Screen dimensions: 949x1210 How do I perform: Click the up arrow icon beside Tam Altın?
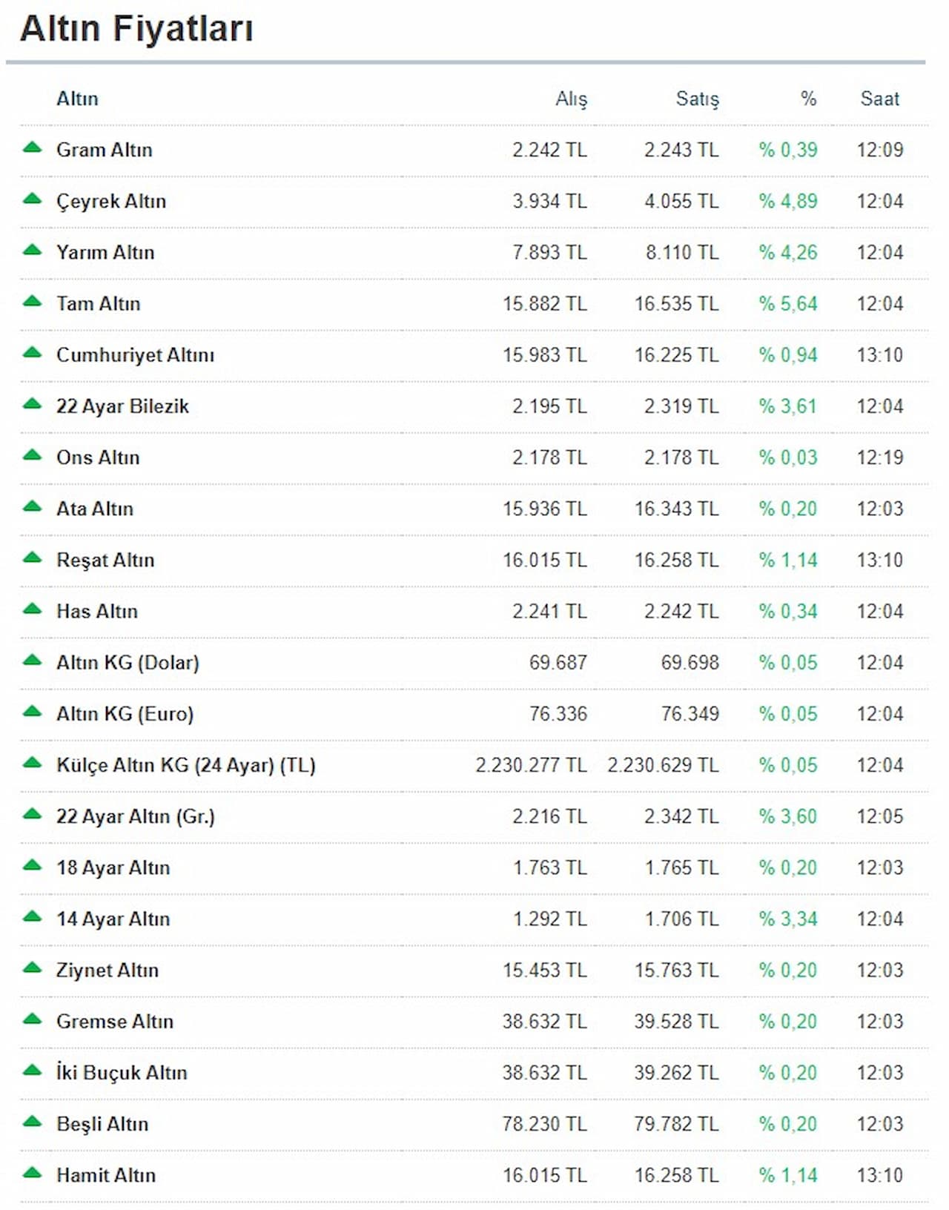[32, 301]
